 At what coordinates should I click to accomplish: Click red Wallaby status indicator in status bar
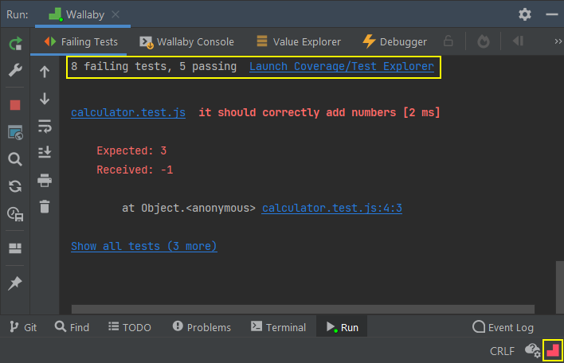pos(552,350)
